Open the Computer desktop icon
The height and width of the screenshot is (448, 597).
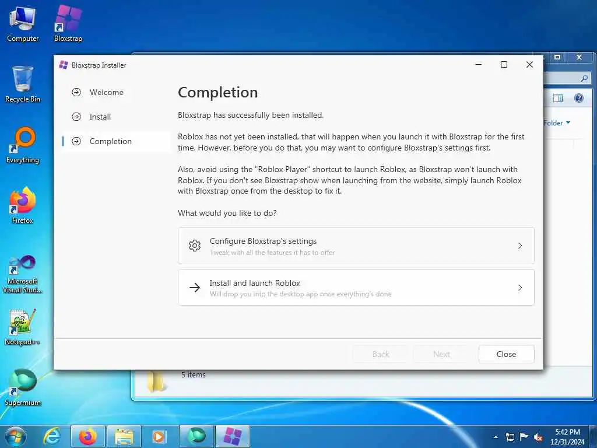click(x=23, y=24)
